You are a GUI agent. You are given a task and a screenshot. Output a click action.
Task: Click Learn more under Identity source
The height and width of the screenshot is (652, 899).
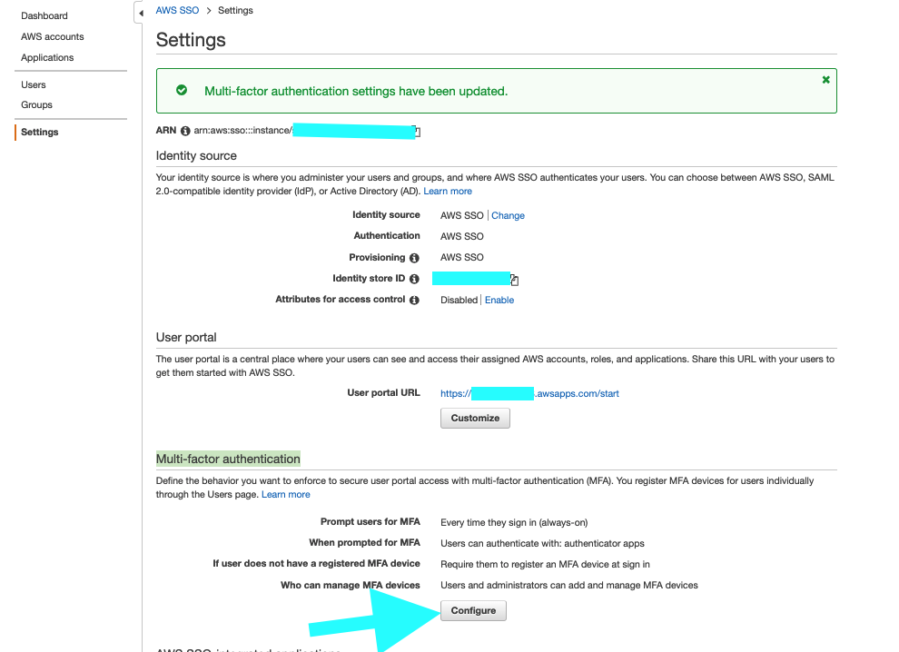point(448,191)
